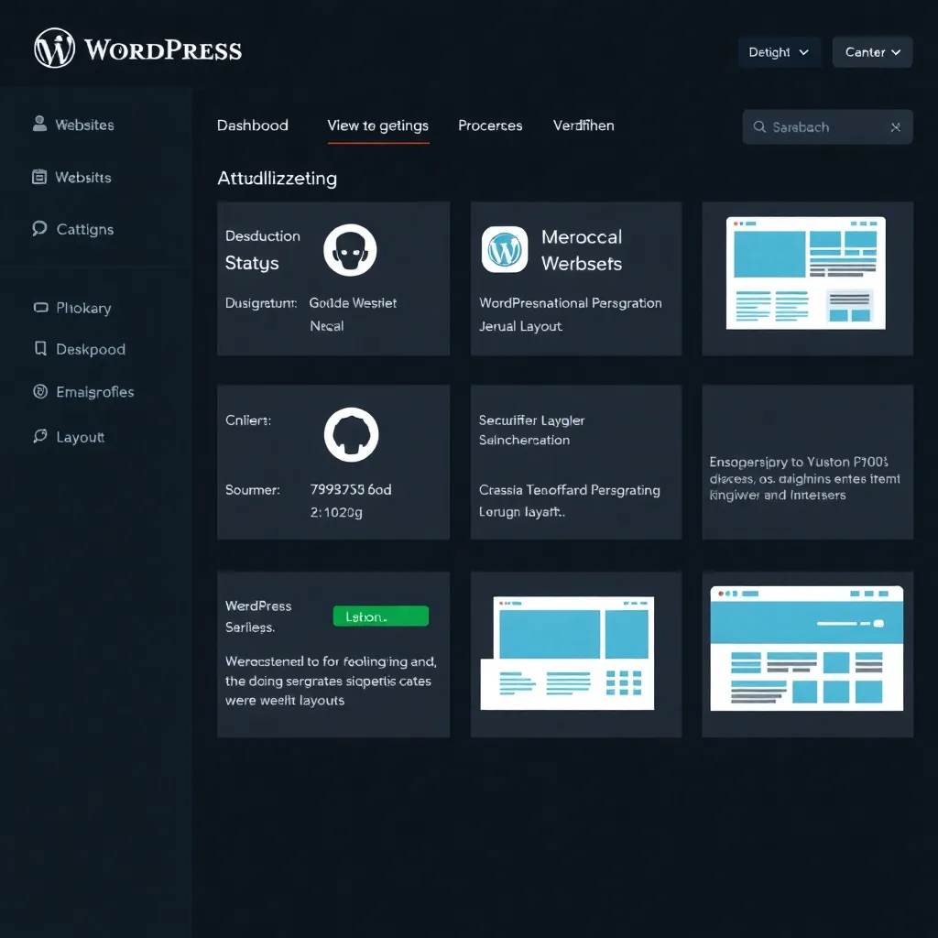Click the Verdfihen navigation item
This screenshot has width=938, height=938.
pos(584,125)
